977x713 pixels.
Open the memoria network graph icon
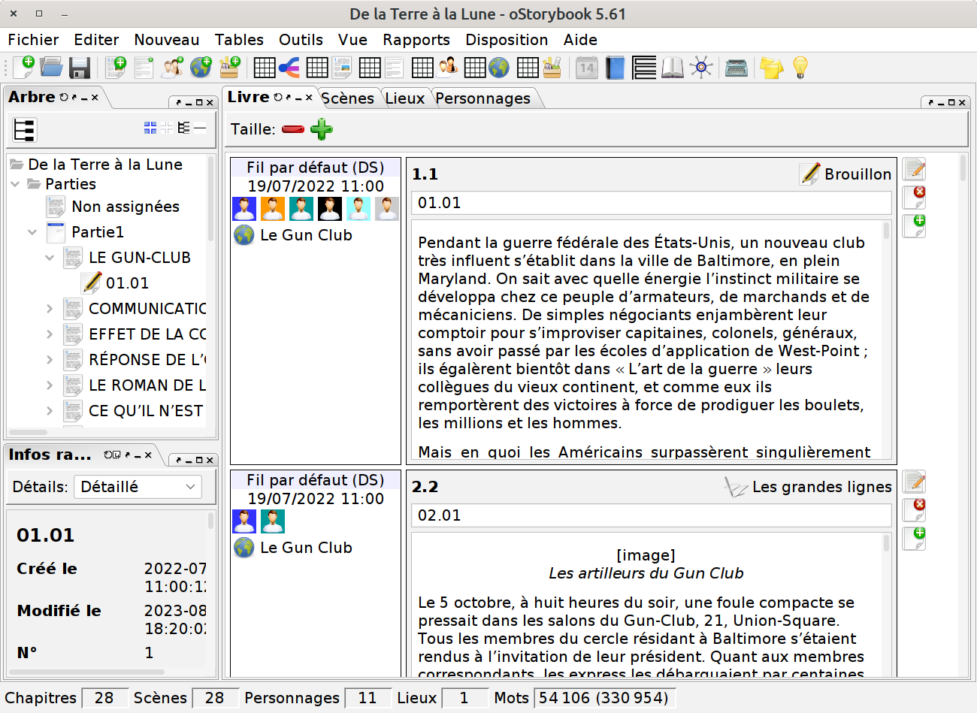701,68
